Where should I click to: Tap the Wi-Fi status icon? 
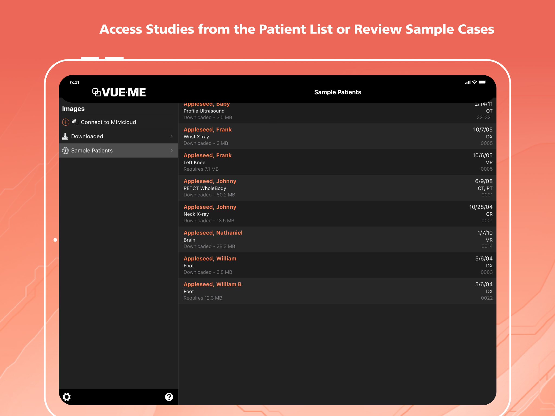point(474,82)
